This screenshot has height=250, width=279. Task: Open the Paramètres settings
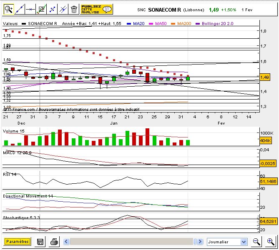(x=17, y=242)
